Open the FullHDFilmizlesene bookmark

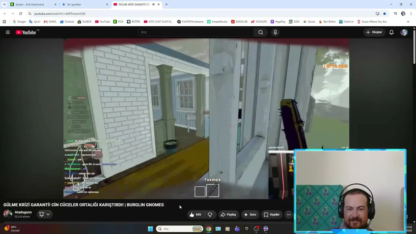(190, 22)
